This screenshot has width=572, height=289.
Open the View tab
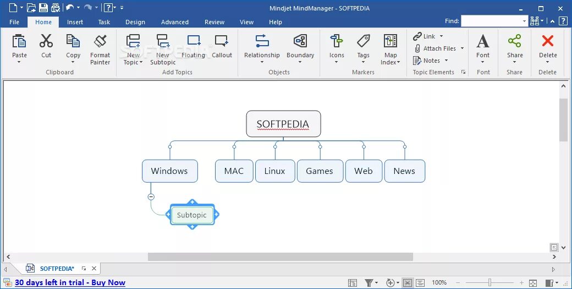246,22
